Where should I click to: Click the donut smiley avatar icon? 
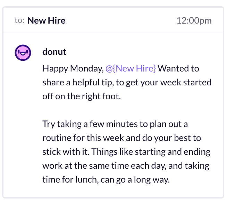point(23,53)
